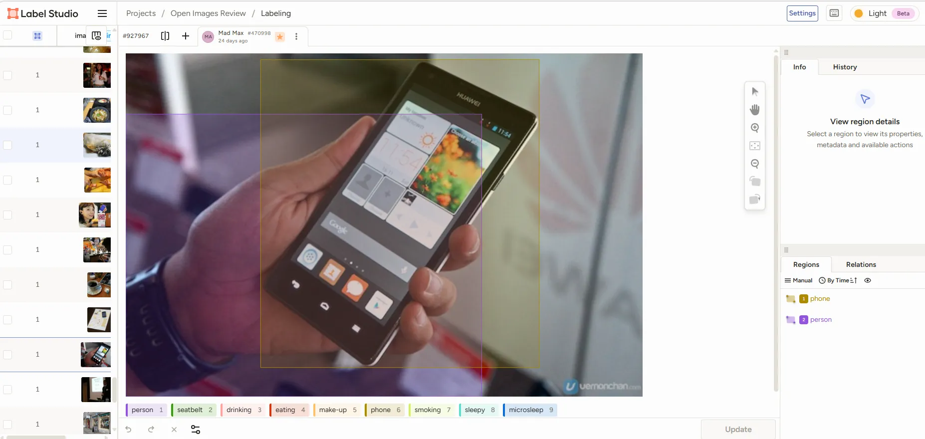The height and width of the screenshot is (439, 925).
Task: Open labeling settings sliders icon
Action: coord(196,430)
